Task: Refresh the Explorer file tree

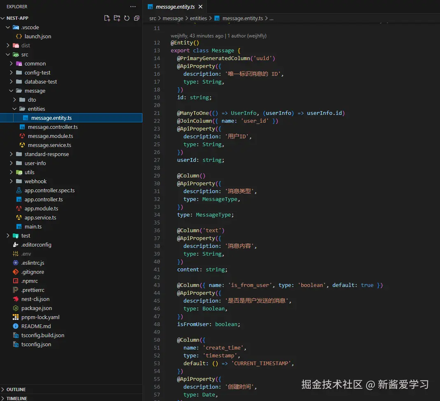Action: pyautogui.click(x=127, y=18)
